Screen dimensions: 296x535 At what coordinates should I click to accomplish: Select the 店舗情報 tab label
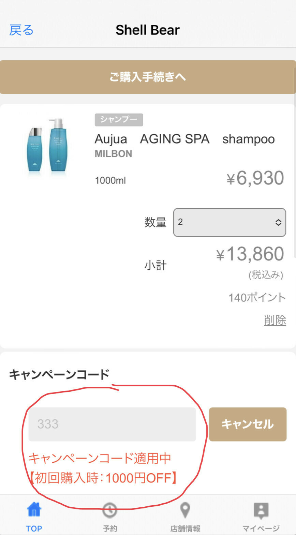tap(185, 529)
